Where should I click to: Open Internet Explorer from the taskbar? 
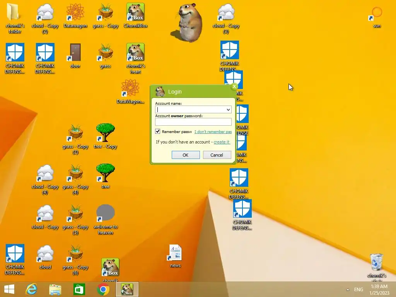32,289
